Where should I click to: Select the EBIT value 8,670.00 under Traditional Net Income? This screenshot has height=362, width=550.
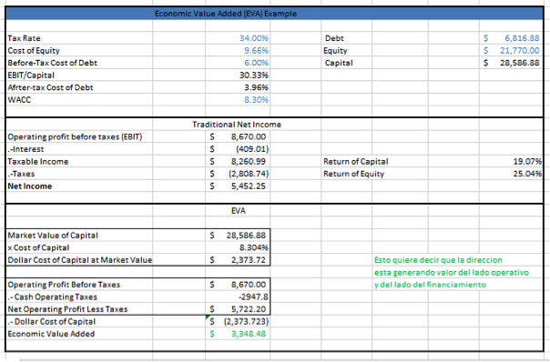coord(238,136)
